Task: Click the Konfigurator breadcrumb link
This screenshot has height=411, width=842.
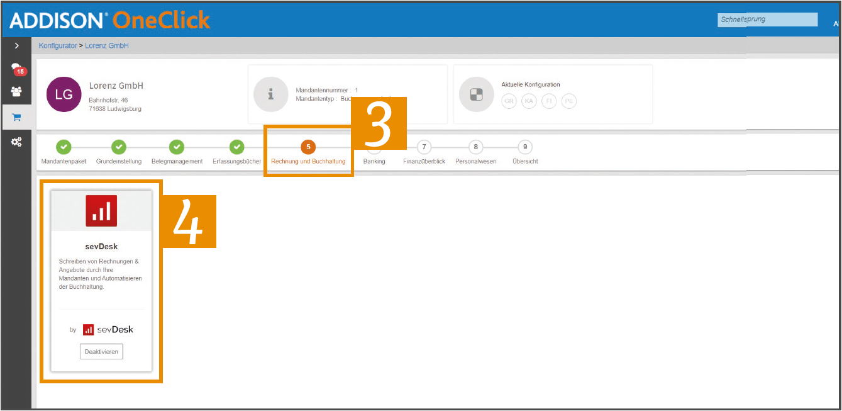Action: [x=58, y=46]
